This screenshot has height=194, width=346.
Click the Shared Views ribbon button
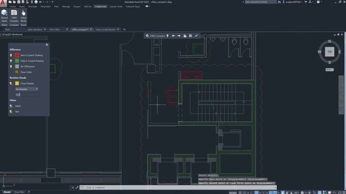(x=4, y=16)
